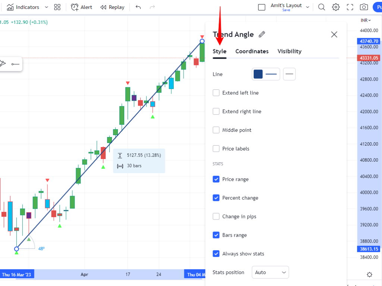This screenshot has width=382, height=286.
Task: Enable the Extend left line option
Action: (216, 93)
